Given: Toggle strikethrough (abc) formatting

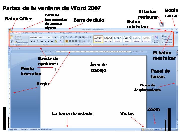Looking at the screenshot, I should [42, 41].
